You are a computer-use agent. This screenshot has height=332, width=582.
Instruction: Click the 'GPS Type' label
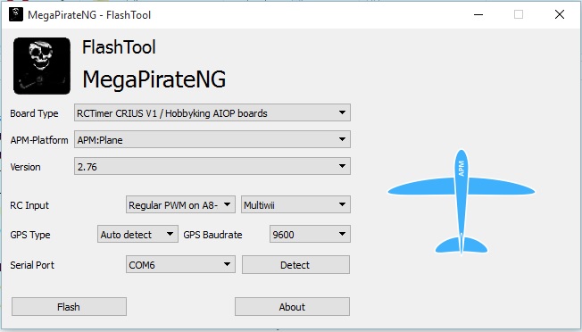pyautogui.click(x=30, y=235)
